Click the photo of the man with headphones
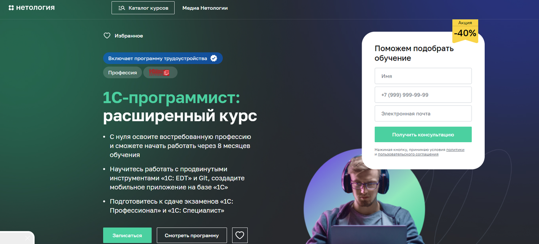Screen dimensions: 539x244 (x=365, y=197)
